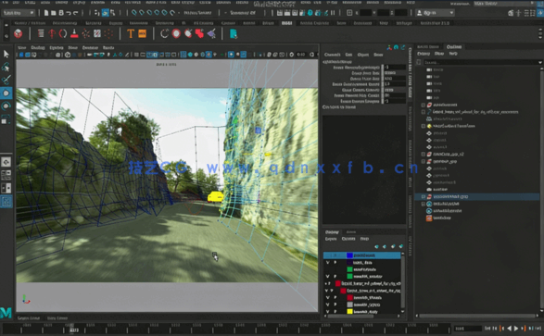
Task: Click the red parentheses shelf icon
Action: (x=63, y=33)
